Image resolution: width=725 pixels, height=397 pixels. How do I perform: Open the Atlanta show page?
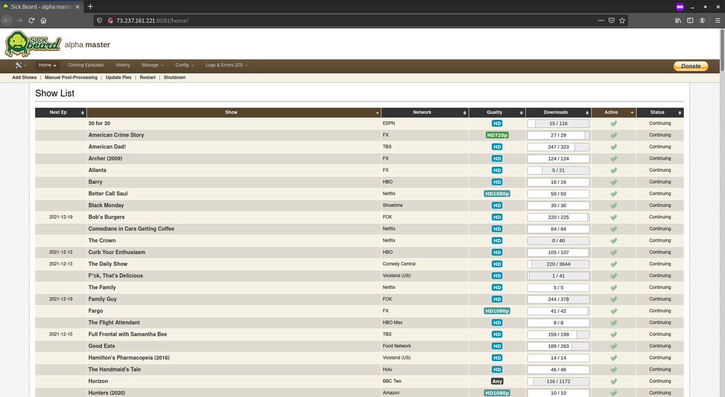tap(97, 170)
